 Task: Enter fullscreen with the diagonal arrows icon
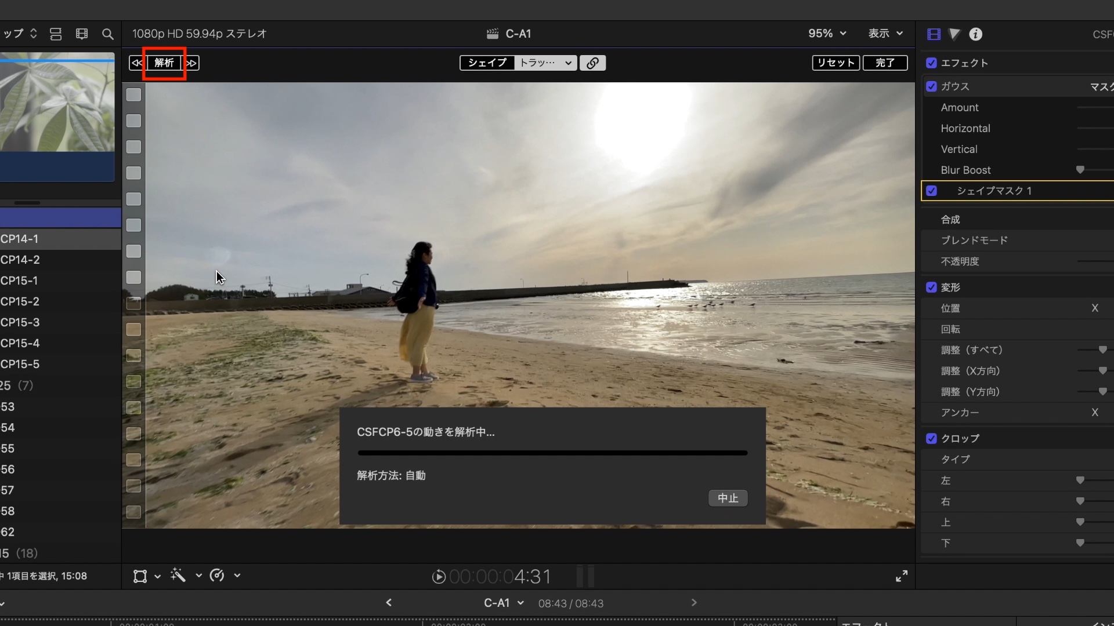pyautogui.click(x=902, y=576)
